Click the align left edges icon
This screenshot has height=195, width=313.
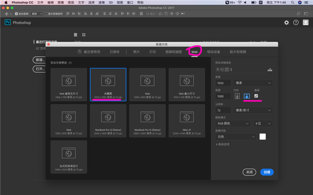[x=86, y=14]
